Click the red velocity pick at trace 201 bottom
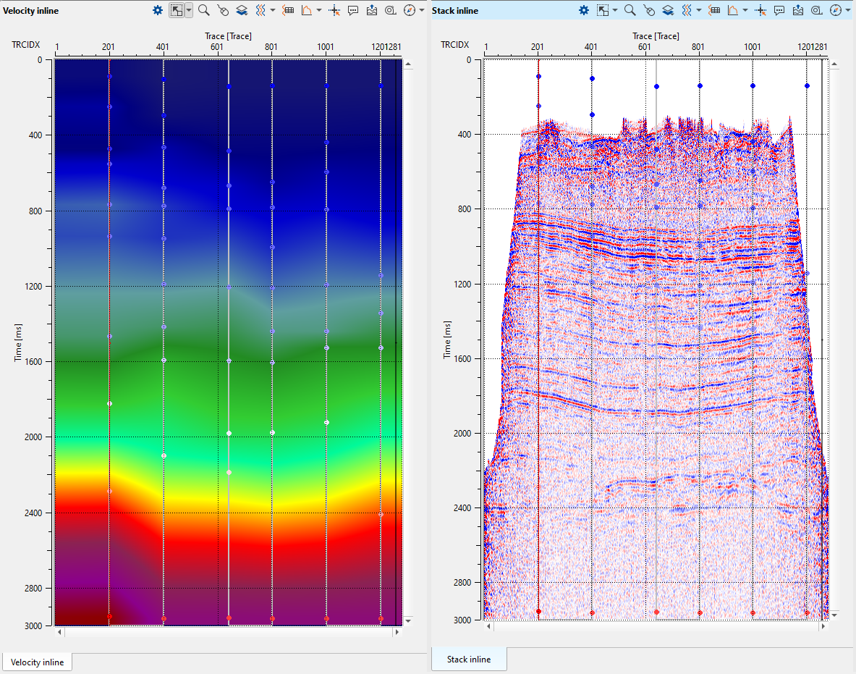 (x=109, y=617)
